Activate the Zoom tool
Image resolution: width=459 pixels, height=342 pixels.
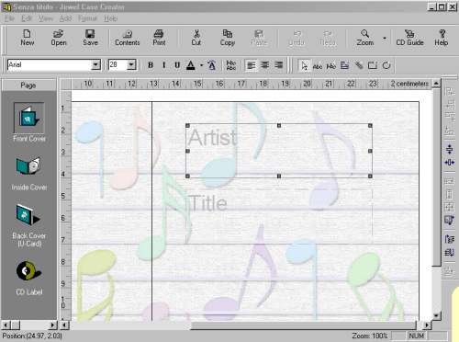click(364, 38)
